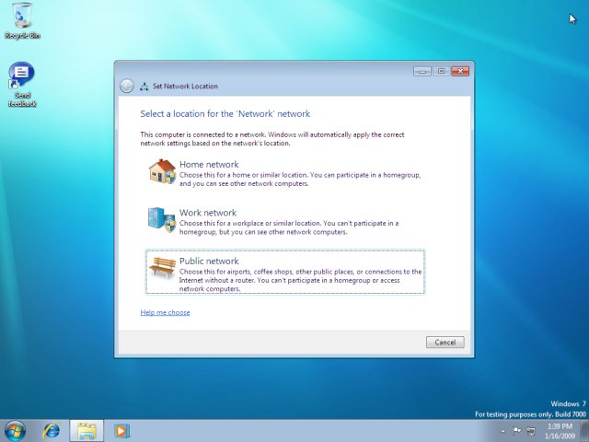The height and width of the screenshot is (442, 589).
Task: Choose the Home network heading
Action: pos(209,164)
